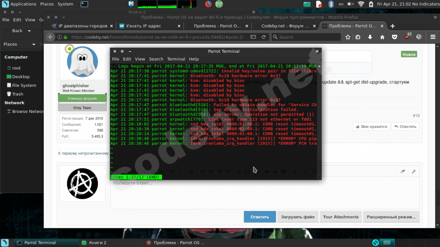Screen dimensions: 440x247
Task: Click the wrench icon in reply editor
Action: pyautogui.click(x=414, y=171)
